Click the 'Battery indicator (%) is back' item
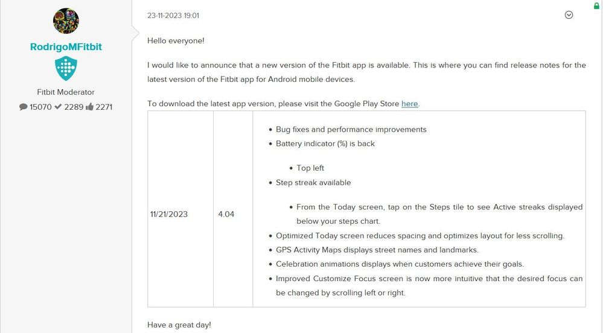The width and height of the screenshot is (603, 333). tap(325, 144)
